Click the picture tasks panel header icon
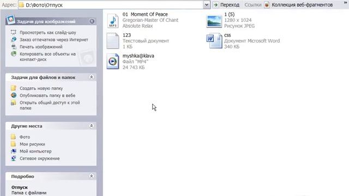Screen dimensions: 349x196 [x=10, y=20]
